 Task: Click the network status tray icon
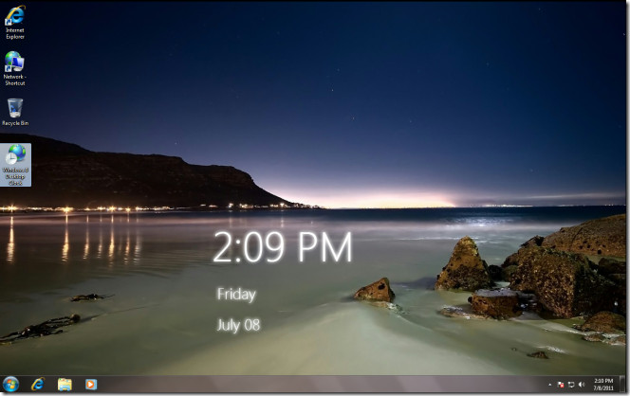571,385
